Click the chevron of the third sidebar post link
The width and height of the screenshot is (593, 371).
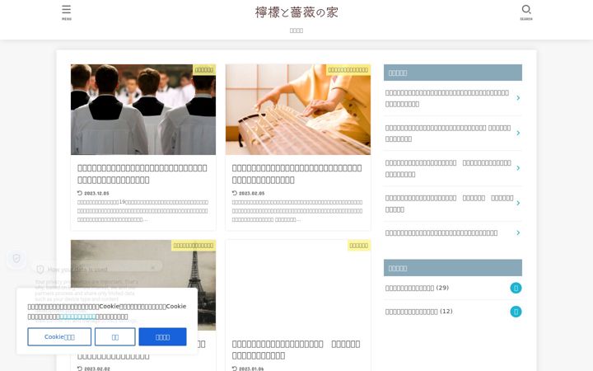point(518,168)
